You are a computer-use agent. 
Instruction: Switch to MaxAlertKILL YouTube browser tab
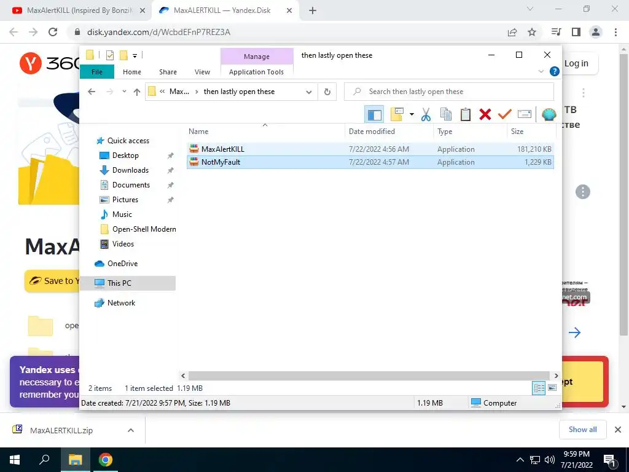point(79,10)
